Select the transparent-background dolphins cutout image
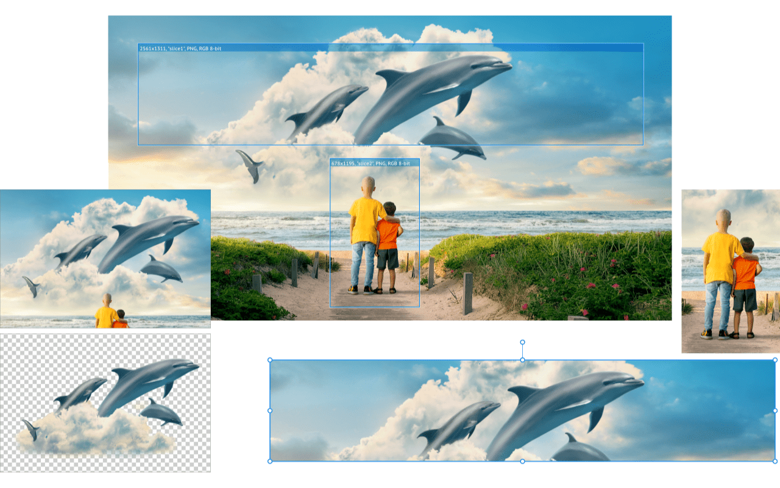 coord(105,403)
